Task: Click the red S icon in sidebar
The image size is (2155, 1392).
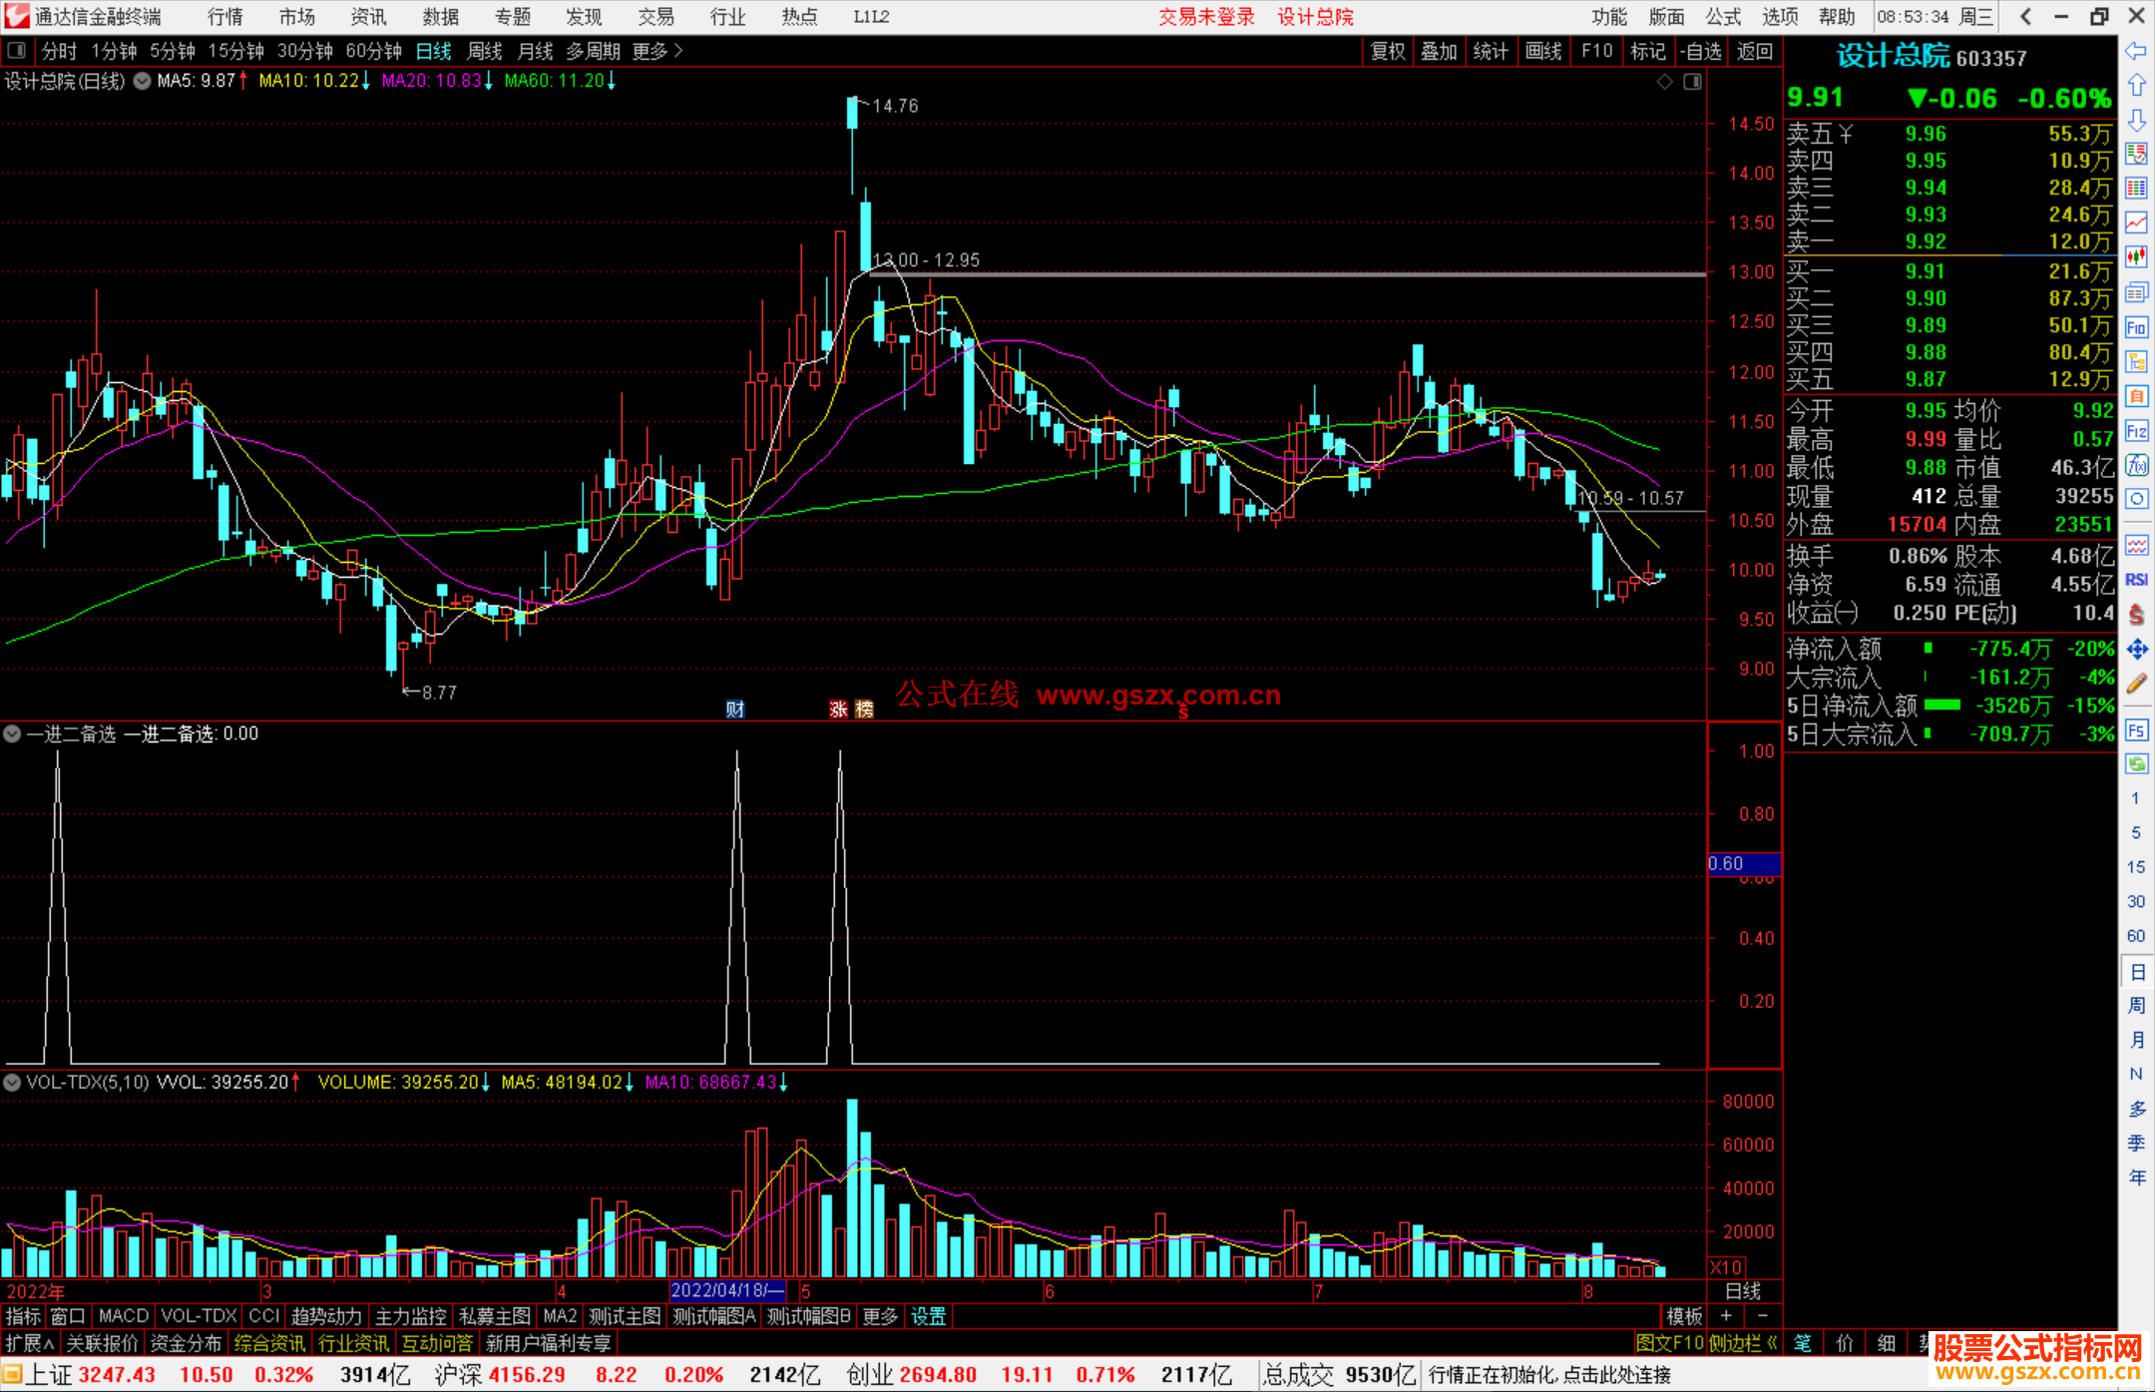Action: coord(2136,615)
